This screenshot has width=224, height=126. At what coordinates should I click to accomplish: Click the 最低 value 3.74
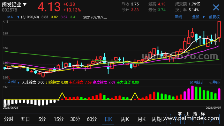pyautogui.click(x=162, y=10)
